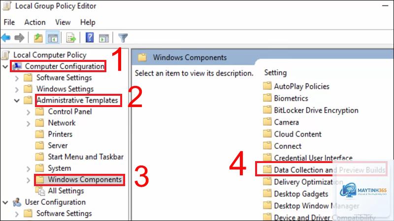Click the Setting column header
Image resolution: width=394 pixels, height=221 pixels.
275,73
